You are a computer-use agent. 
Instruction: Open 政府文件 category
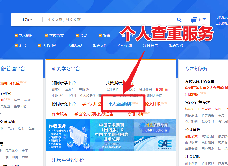pos(100,46)
